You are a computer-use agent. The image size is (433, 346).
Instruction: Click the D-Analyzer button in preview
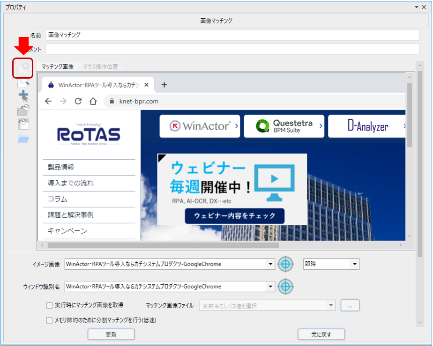click(x=367, y=126)
